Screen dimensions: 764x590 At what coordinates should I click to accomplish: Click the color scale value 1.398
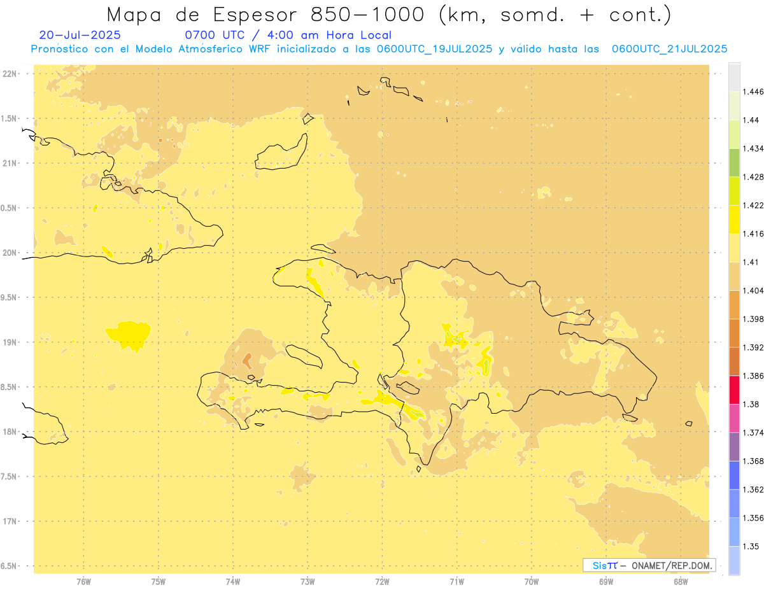click(753, 319)
